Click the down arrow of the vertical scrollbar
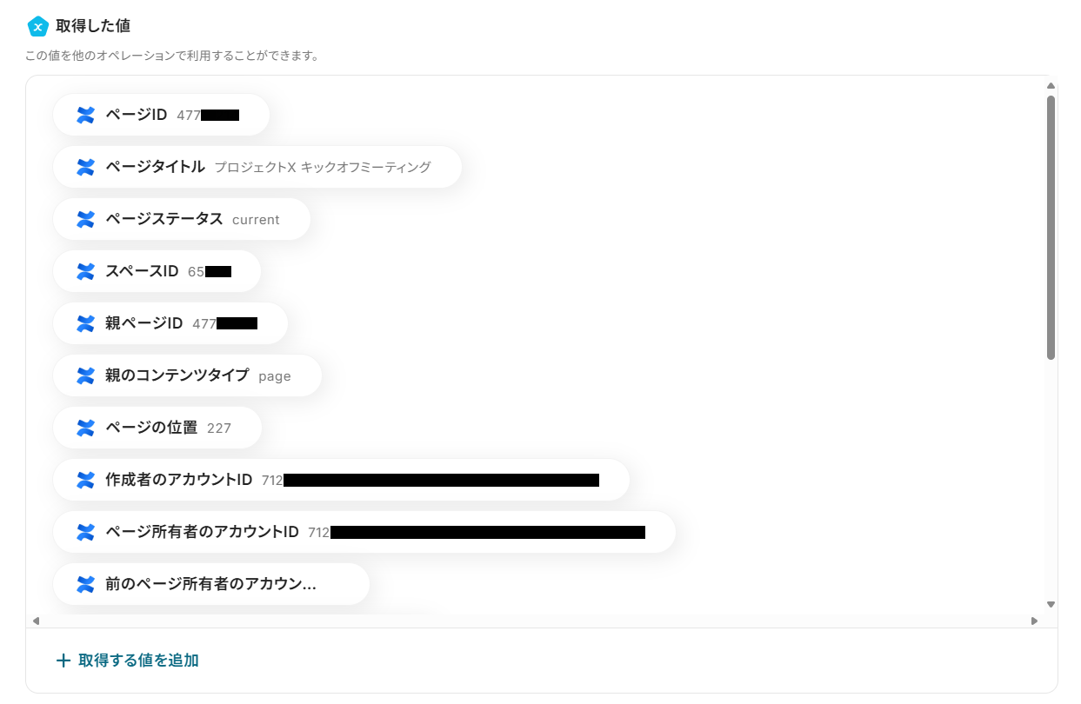 pos(1049,606)
